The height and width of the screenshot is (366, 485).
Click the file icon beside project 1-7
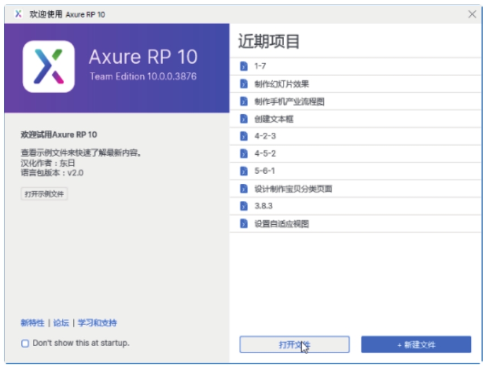pyautogui.click(x=244, y=66)
